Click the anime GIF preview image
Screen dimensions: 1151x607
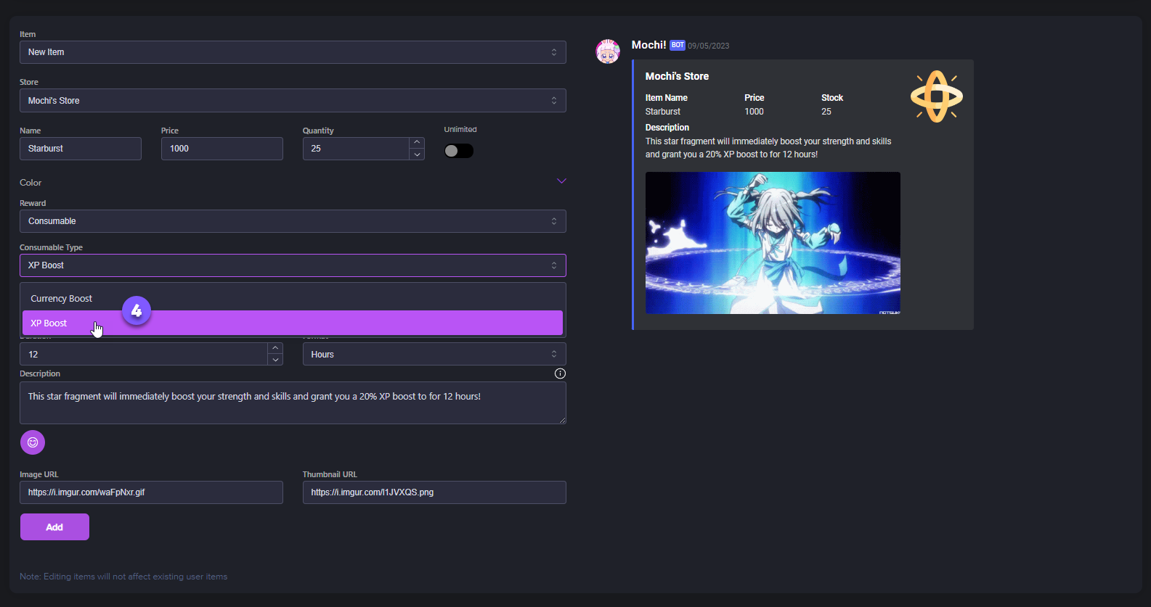[773, 243]
